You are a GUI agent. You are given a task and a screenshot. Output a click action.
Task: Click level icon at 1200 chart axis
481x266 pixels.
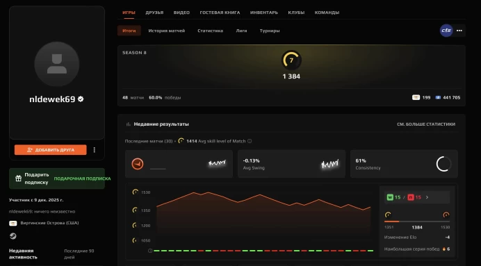135,225
